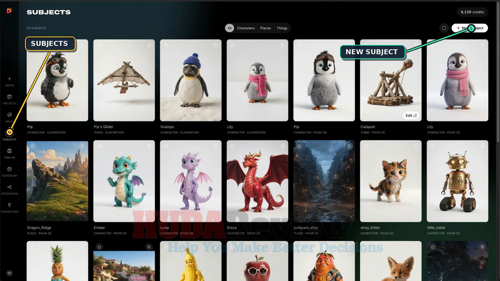Viewport: 500px width, 281px height.
Task: Click the "Dragon_Ridge" subject name
Action: click(39, 227)
